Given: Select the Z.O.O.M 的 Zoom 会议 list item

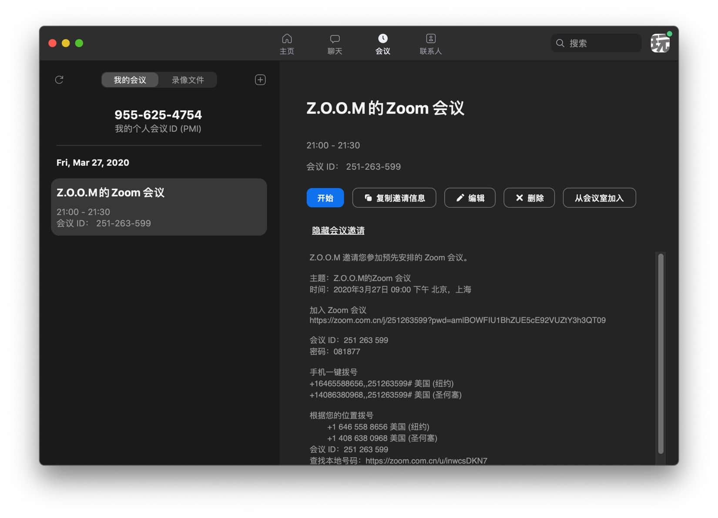Looking at the screenshot, I should [159, 207].
